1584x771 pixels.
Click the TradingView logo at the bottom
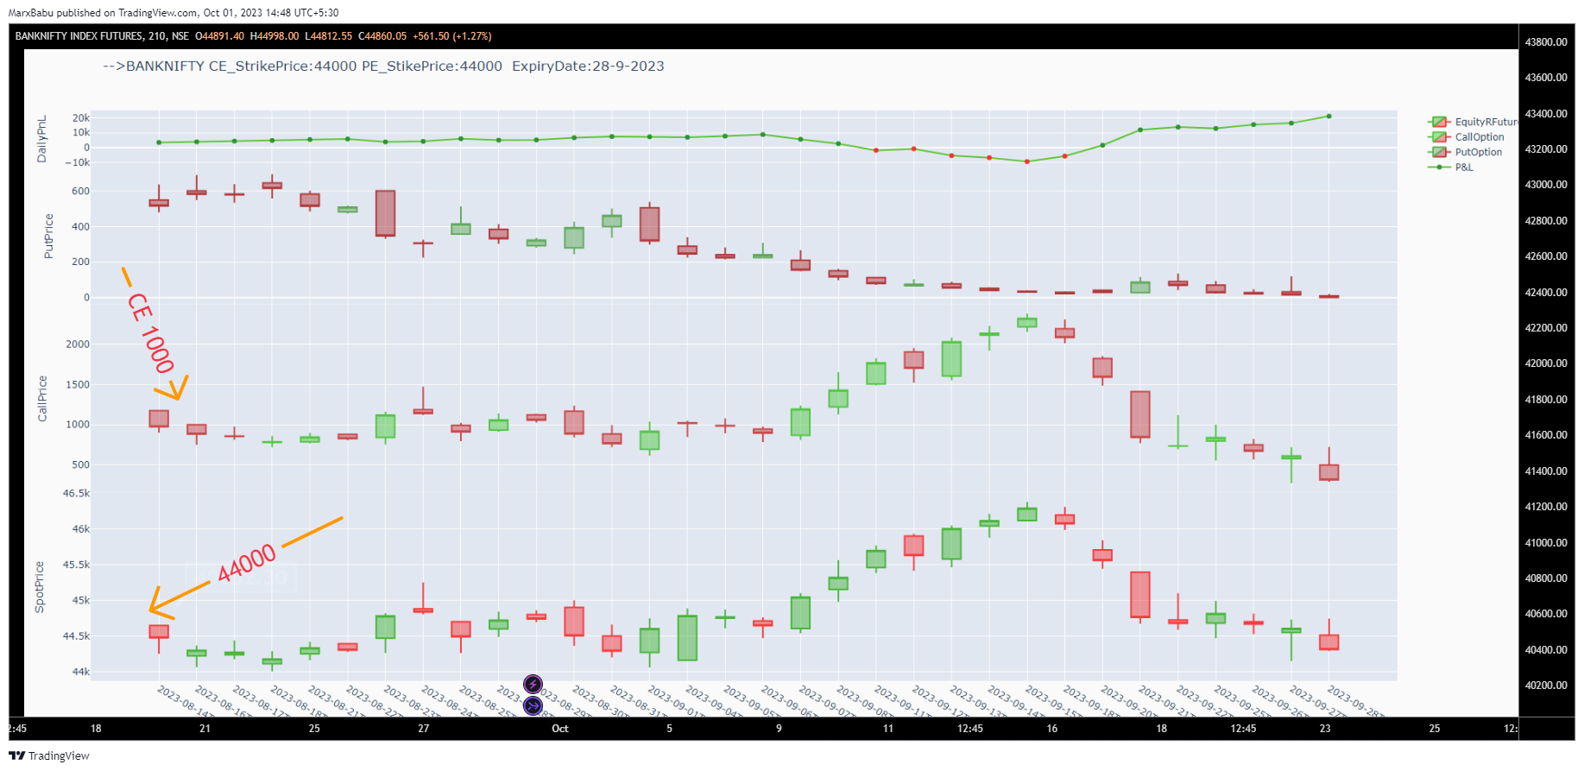click(49, 755)
